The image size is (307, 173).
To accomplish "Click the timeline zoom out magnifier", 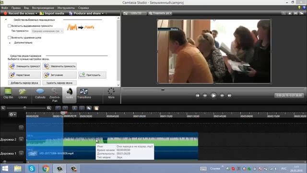I will tap(3, 108).
